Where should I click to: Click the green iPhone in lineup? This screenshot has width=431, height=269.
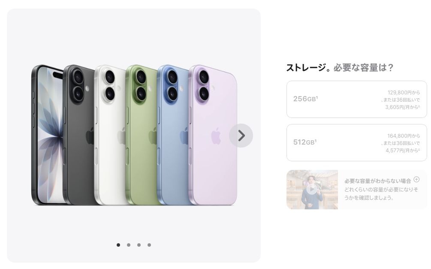[142, 135]
